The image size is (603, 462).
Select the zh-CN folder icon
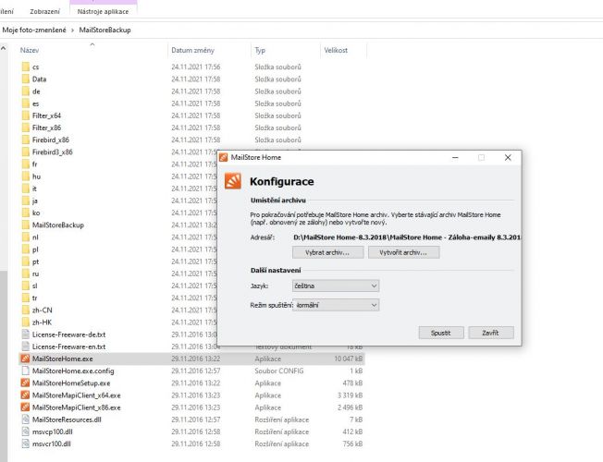click(x=25, y=310)
